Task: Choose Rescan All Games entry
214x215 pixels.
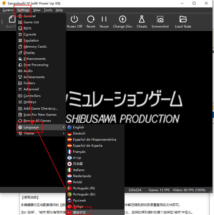Action: pyautogui.click(x=41, y=120)
